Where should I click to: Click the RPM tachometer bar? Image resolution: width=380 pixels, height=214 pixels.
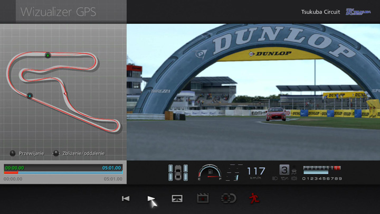[321, 169]
